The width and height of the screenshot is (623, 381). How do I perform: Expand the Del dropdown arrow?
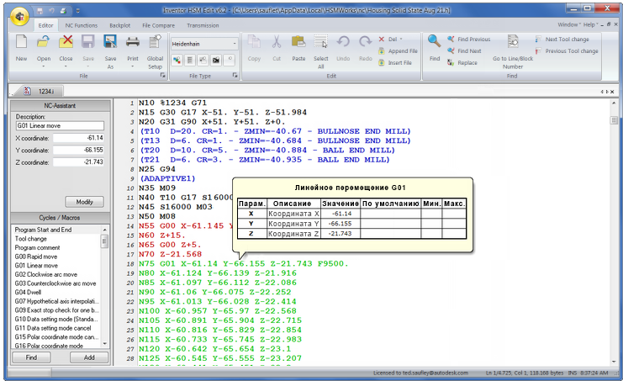[401, 40]
